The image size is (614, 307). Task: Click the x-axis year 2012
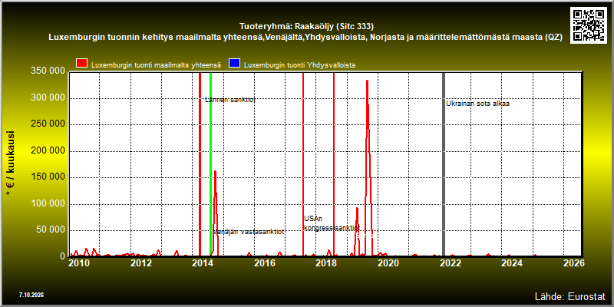(x=140, y=263)
